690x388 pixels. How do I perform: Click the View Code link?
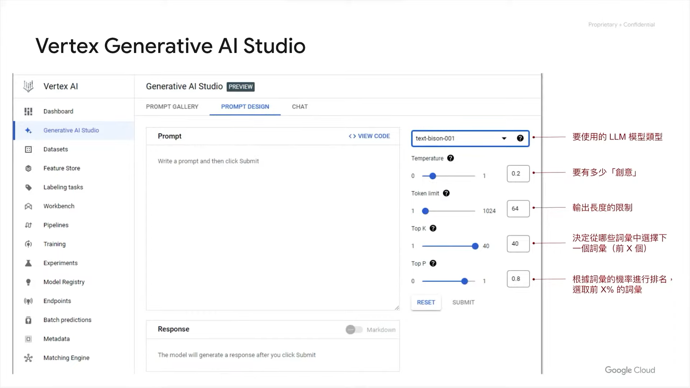click(369, 136)
